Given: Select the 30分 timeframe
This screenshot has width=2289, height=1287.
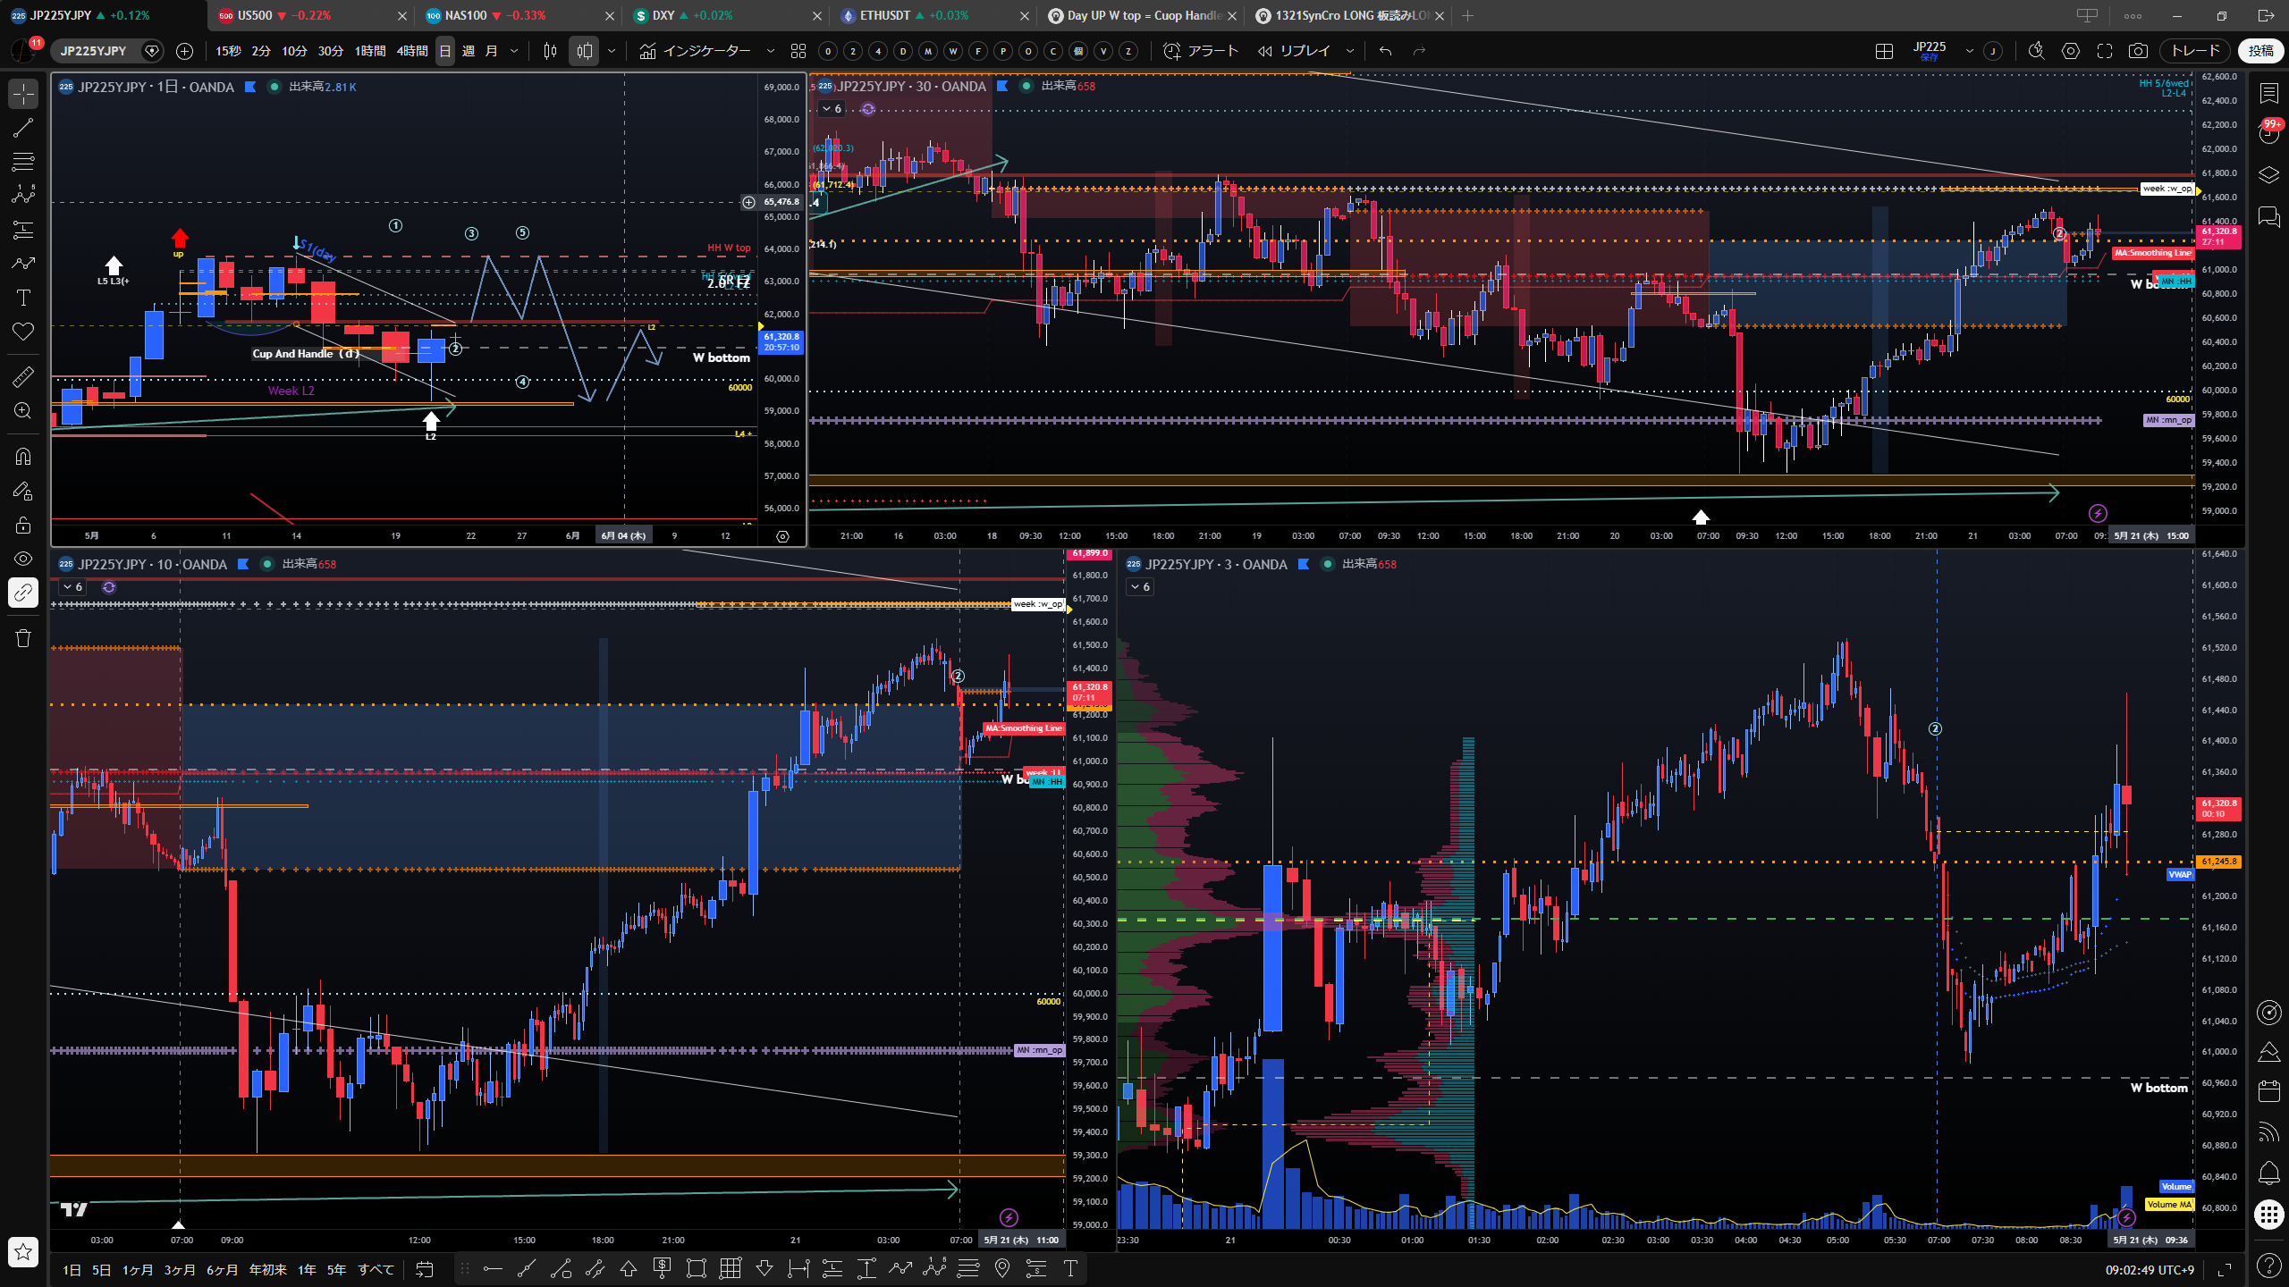Looking at the screenshot, I should click(x=331, y=51).
